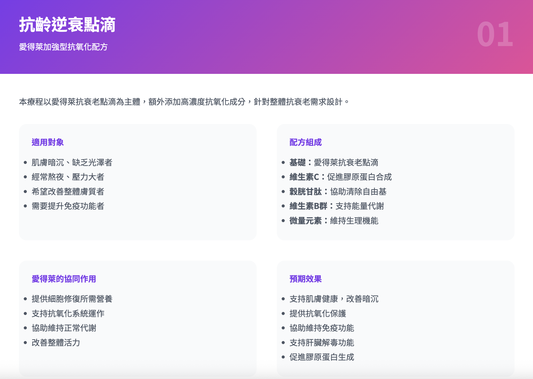Screen dimensions: 533x379
Task: Click the subtitle 愛得萊加強型抗氧化配方
Action: click(63, 47)
